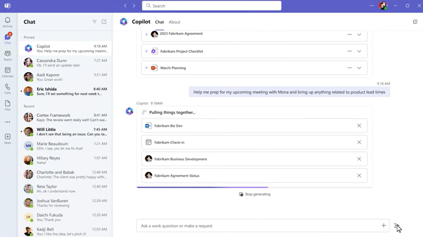Open the Calls phone icon
Screen dimensions: 423x237
(x=8, y=89)
